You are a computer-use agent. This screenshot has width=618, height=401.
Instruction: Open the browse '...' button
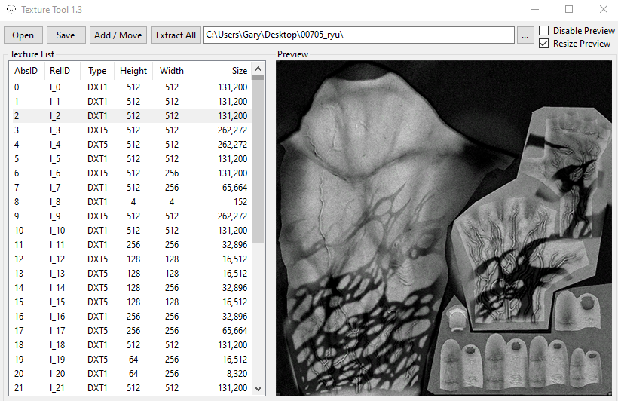(x=525, y=35)
